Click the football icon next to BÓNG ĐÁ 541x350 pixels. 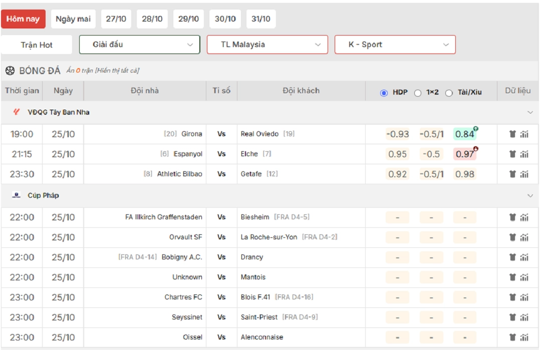[10, 71]
